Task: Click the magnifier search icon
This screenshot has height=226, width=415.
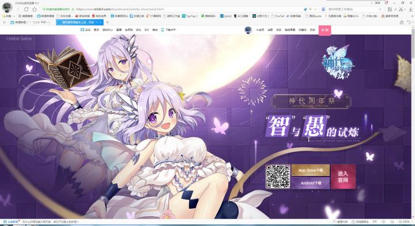Action: point(380,9)
